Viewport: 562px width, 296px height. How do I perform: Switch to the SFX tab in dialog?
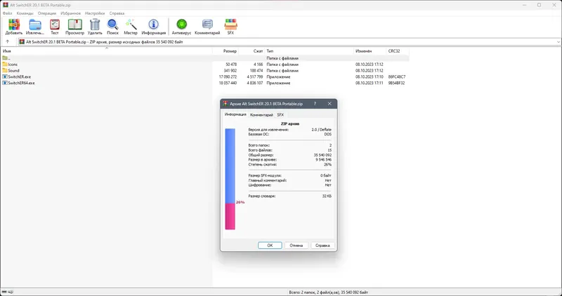[x=280, y=115]
